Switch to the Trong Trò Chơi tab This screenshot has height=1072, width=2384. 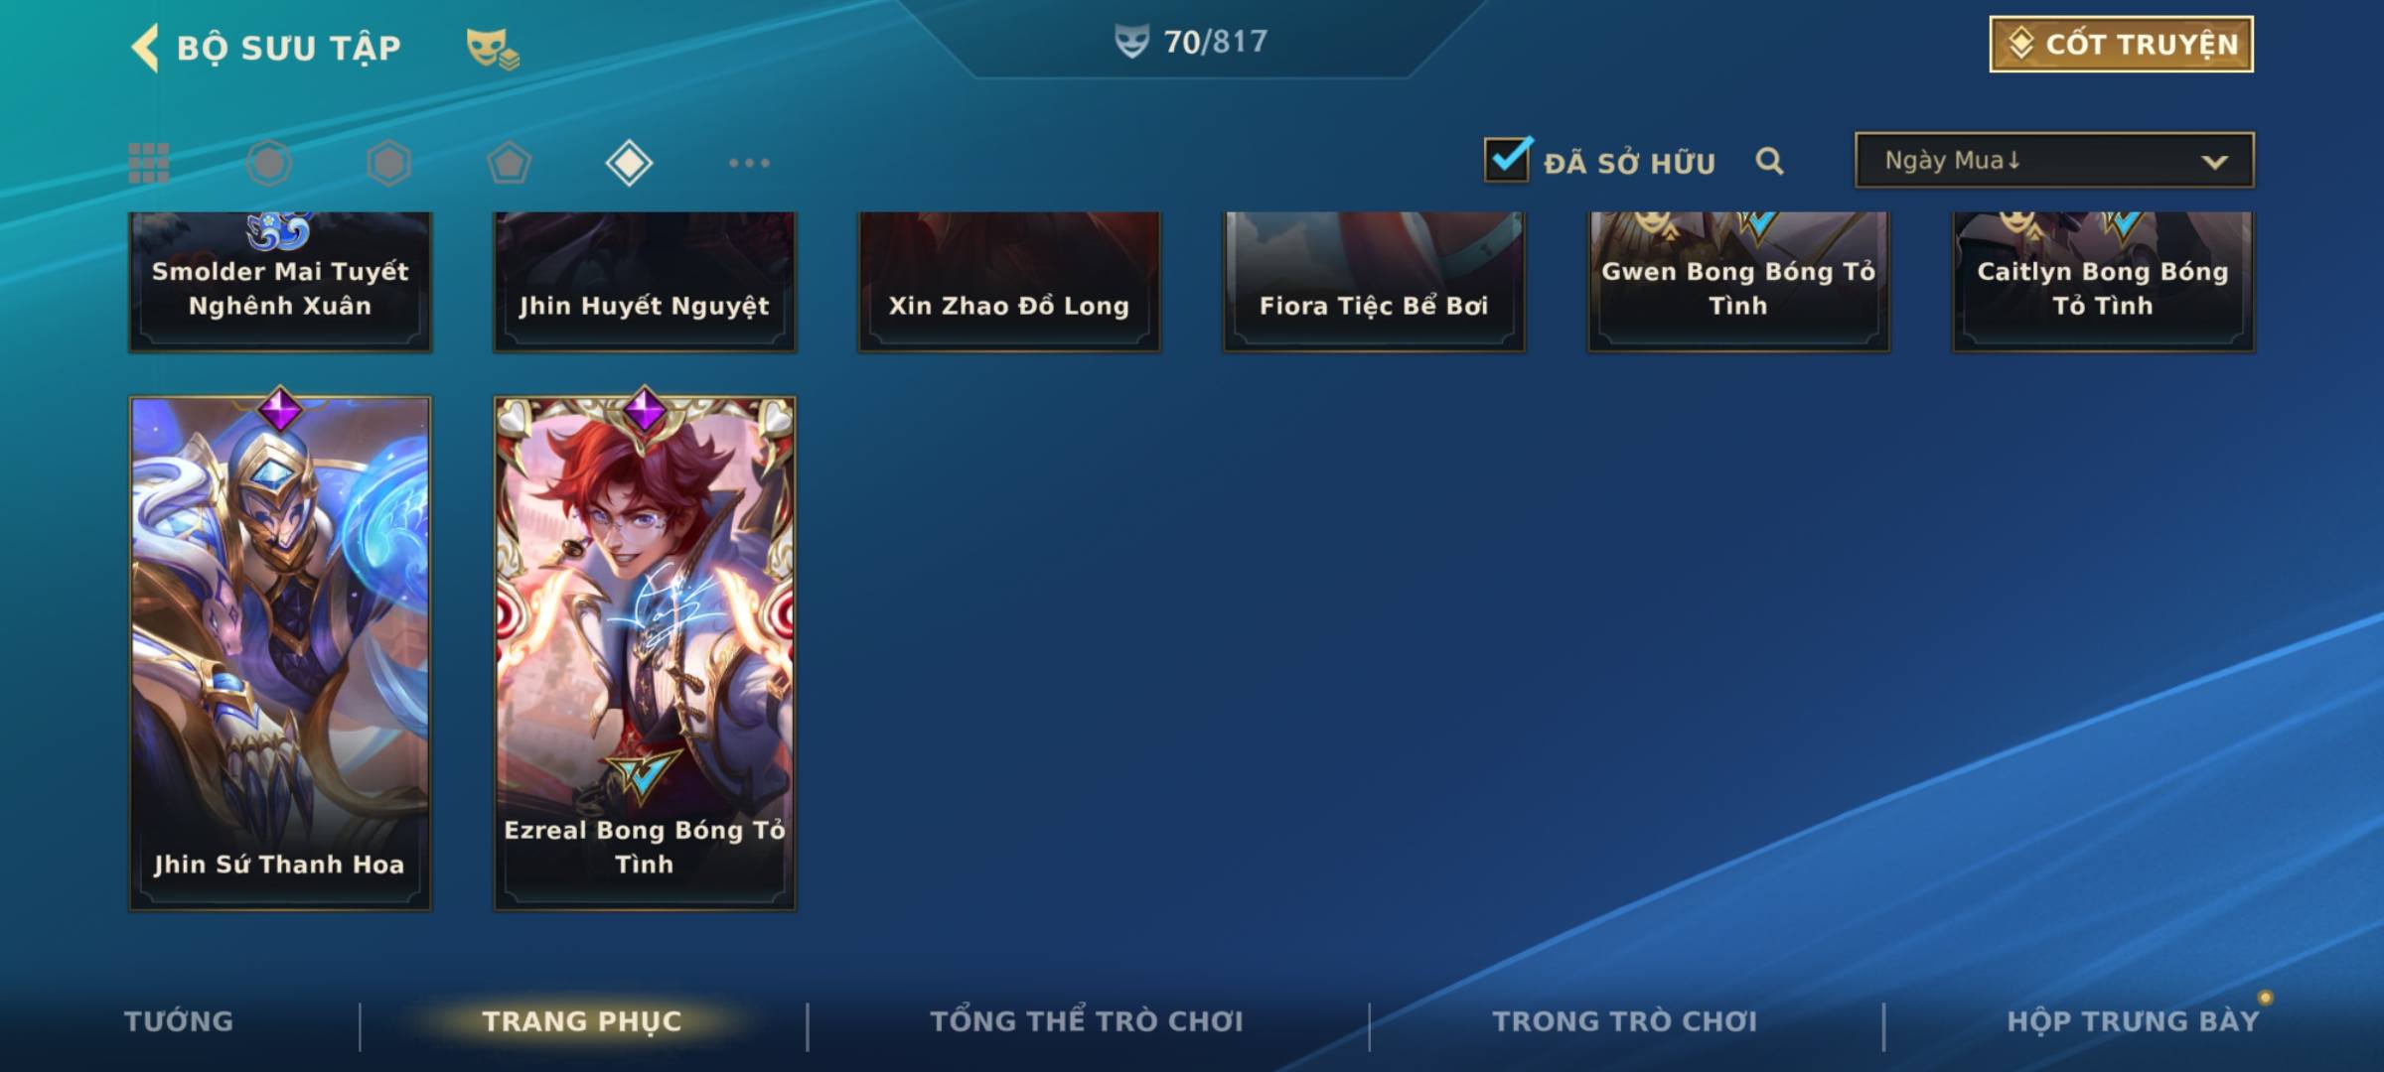pyautogui.click(x=1625, y=1021)
